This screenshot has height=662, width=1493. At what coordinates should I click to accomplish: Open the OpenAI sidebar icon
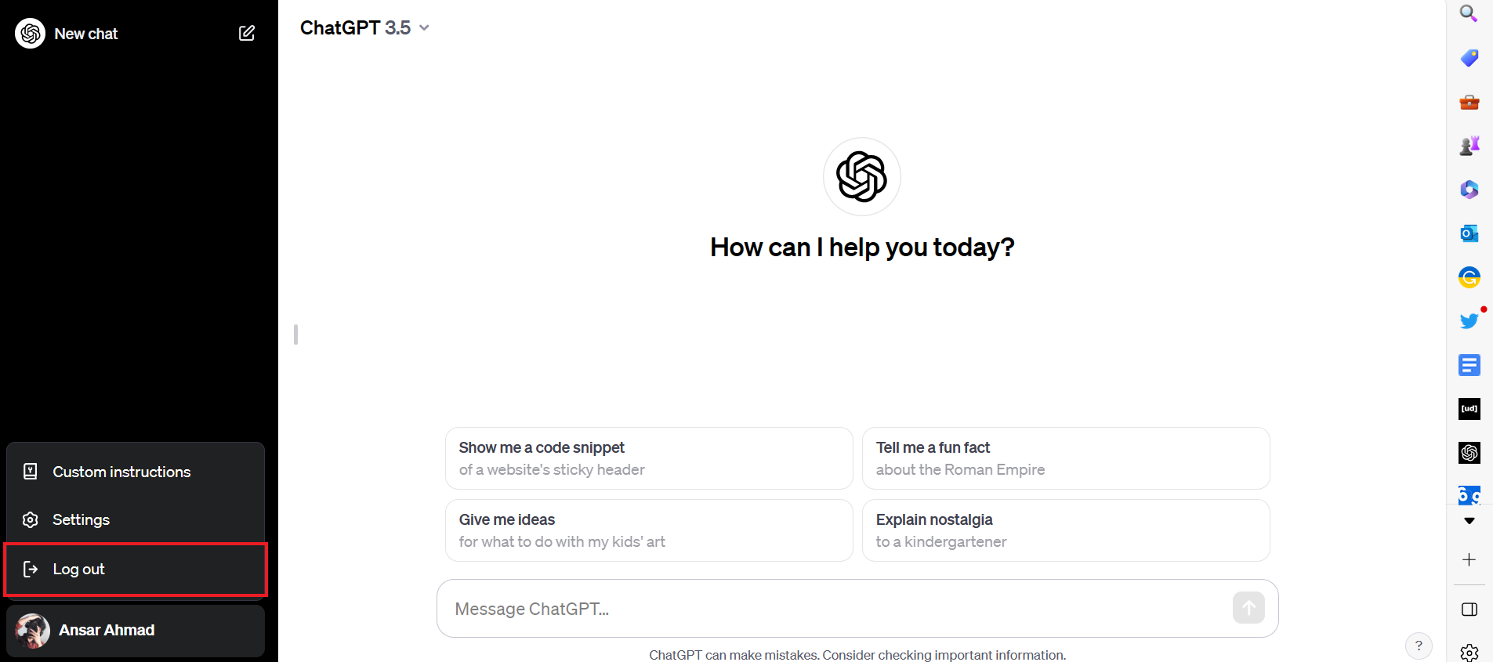1469,452
